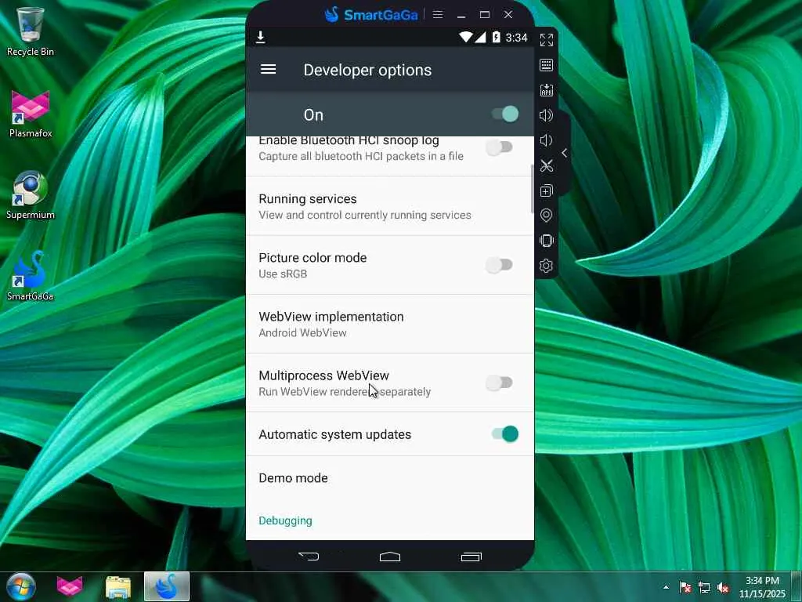The width and height of the screenshot is (802, 602).
Task: Open the navigation hamburger menu in Developer options
Action: 268,69
